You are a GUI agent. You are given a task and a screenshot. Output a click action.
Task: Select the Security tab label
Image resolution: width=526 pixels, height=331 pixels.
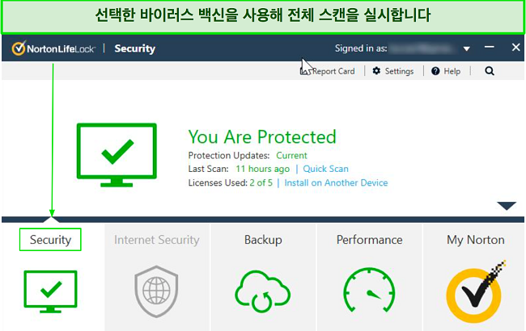tap(50, 240)
